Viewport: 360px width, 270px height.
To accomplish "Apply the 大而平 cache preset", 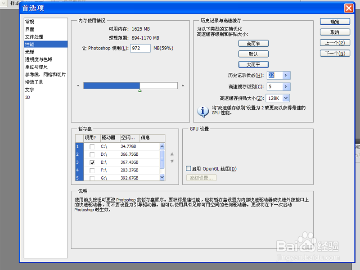I will coord(253,64).
